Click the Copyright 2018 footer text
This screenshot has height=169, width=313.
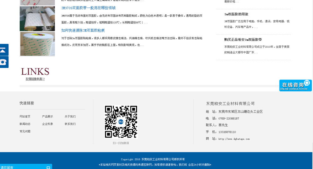point(153,159)
